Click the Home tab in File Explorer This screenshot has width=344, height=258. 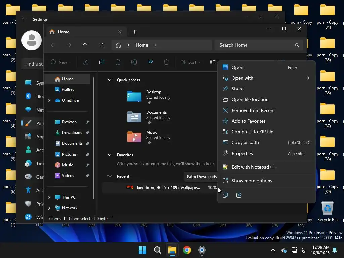tap(86, 32)
